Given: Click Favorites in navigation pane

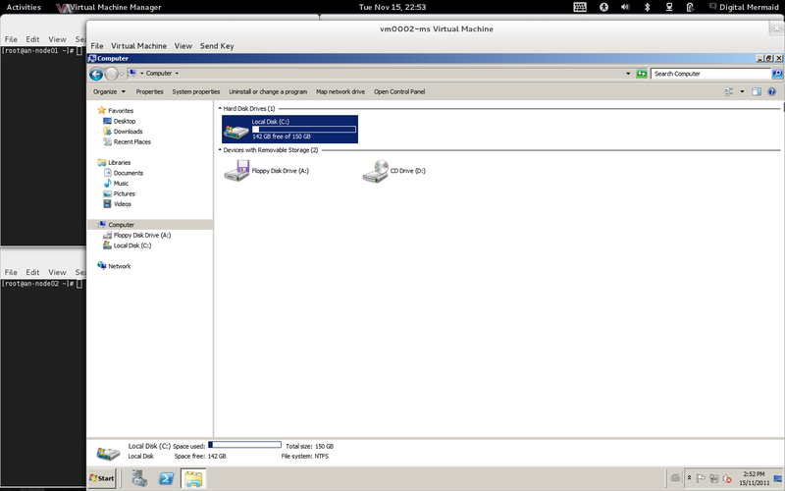Looking at the screenshot, I should [x=121, y=111].
